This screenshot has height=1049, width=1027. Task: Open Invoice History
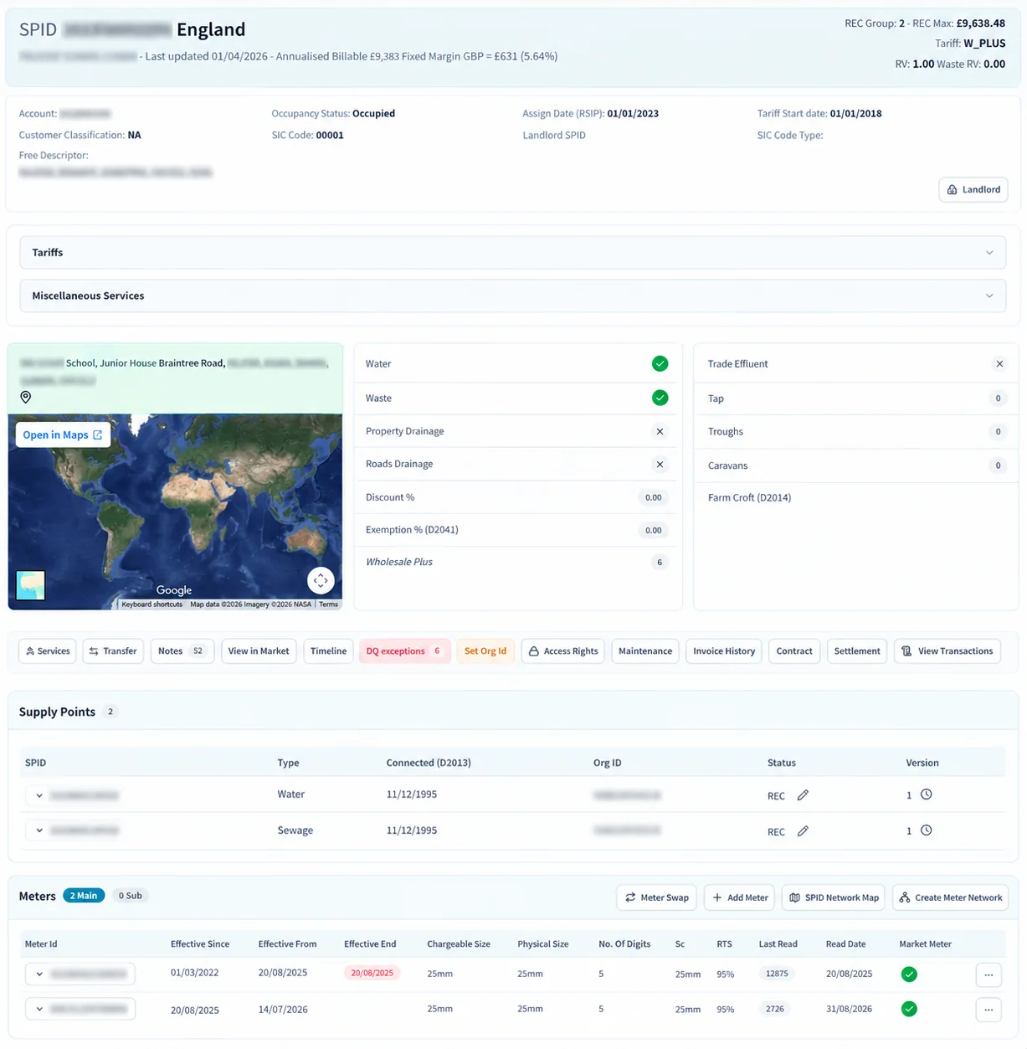click(724, 650)
